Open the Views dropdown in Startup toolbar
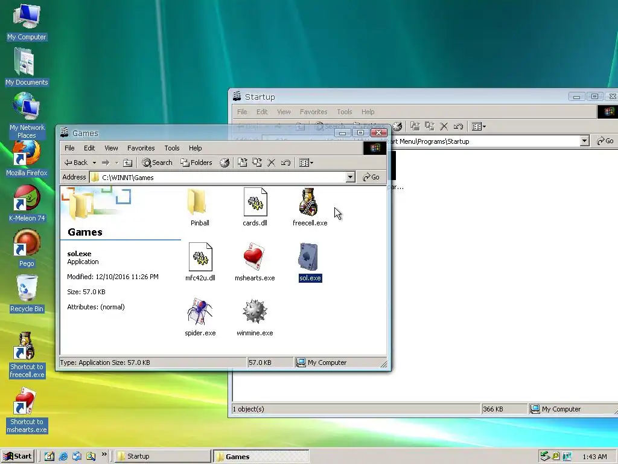The width and height of the screenshot is (618, 464). pos(479,126)
